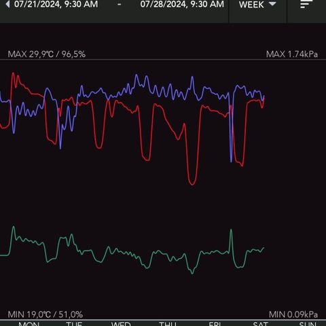Click the green line's peak near Saturday
The width and height of the screenshot is (326, 326).
231,230
